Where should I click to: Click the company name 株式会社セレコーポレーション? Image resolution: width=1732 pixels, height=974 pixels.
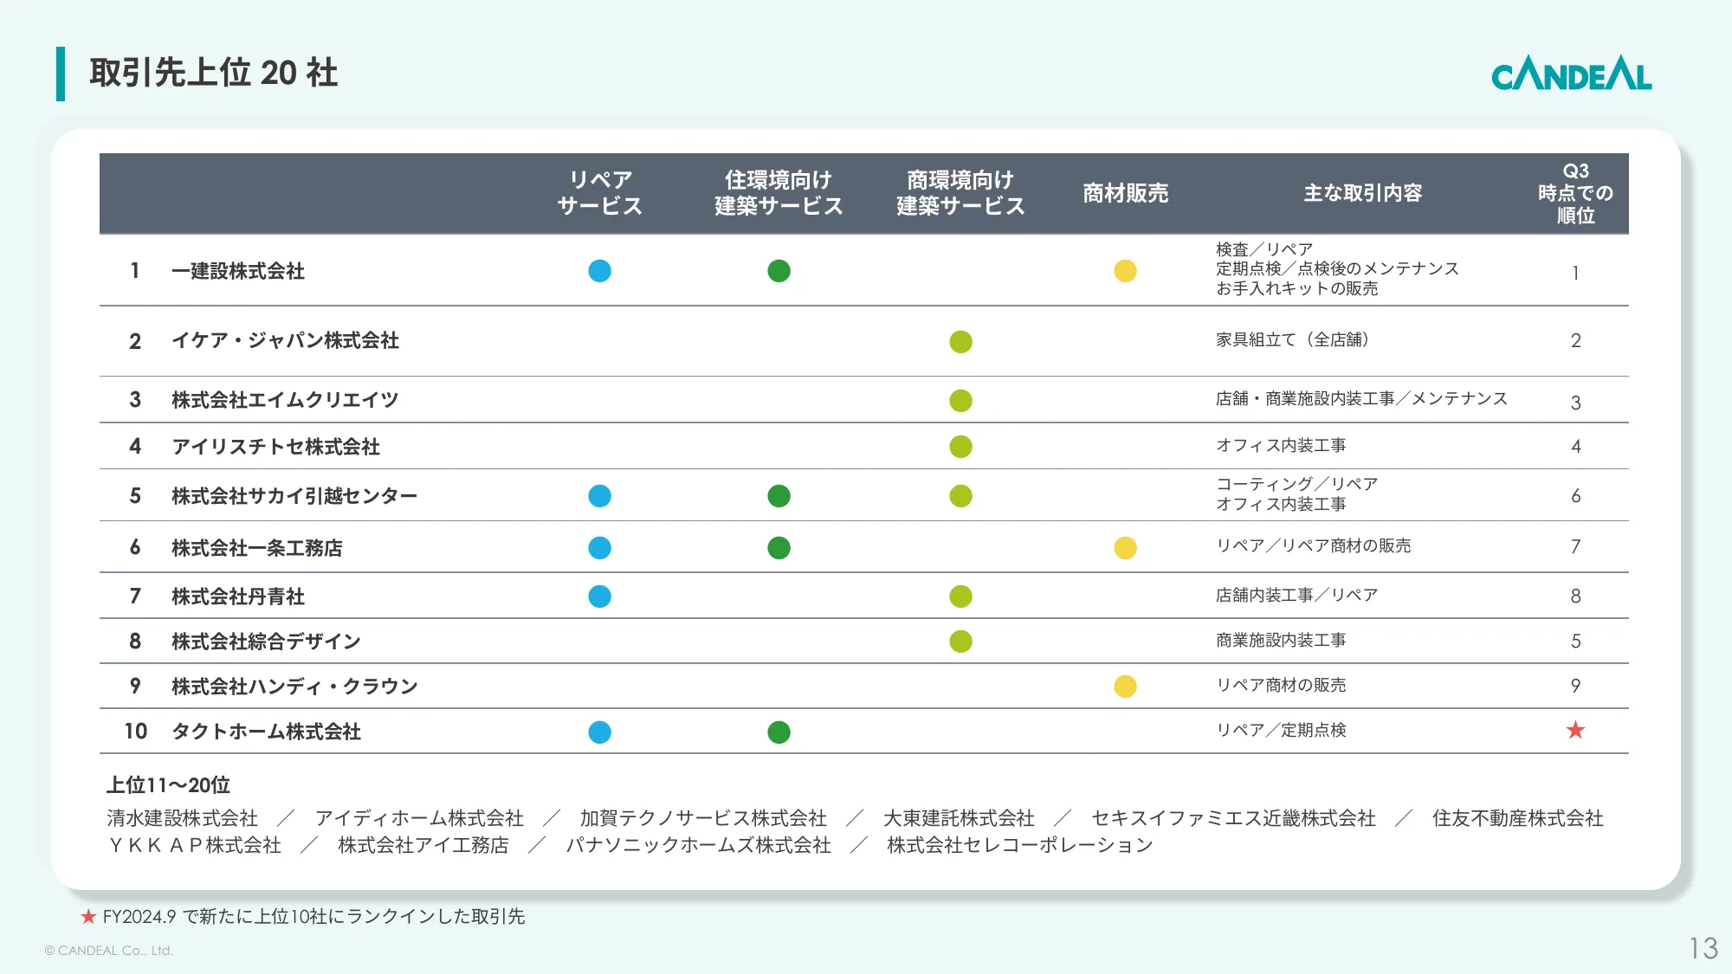1020,845
